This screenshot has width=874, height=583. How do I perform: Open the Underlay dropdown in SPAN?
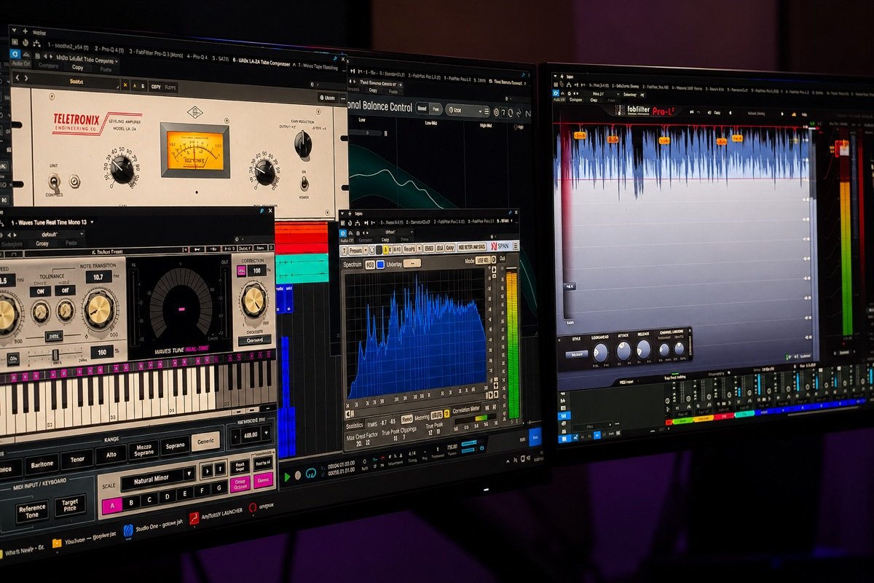pyautogui.click(x=412, y=263)
